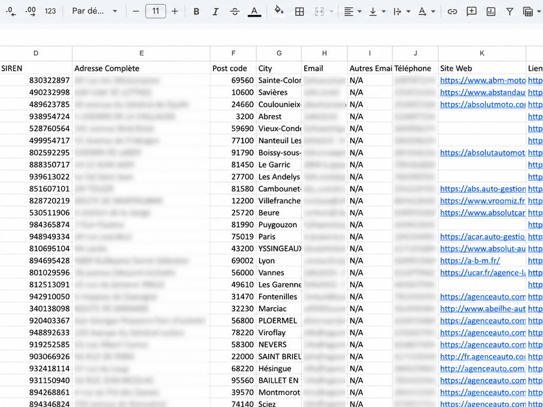Add a comment using the comment icon

click(471, 11)
